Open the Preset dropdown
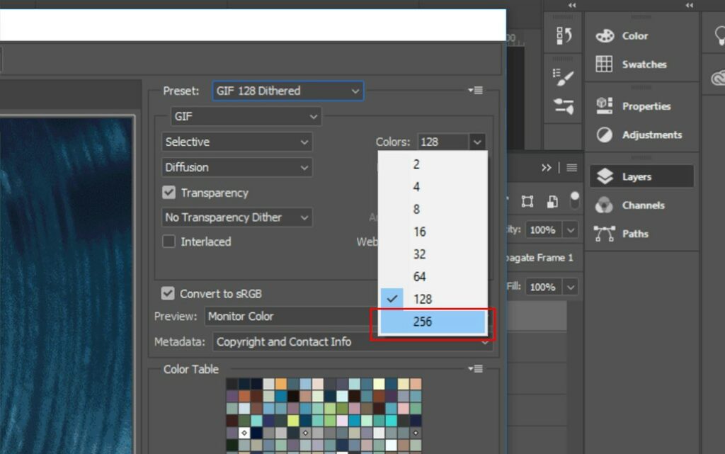 (x=287, y=91)
